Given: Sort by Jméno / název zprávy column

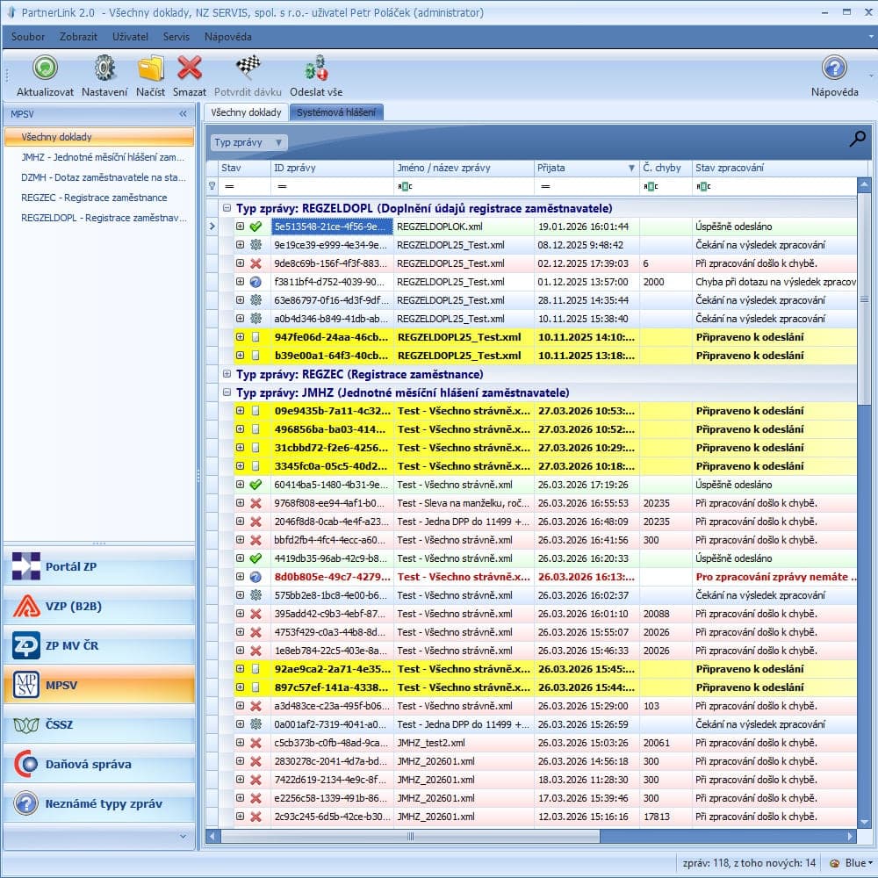Looking at the screenshot, I should tap(464, 168).
